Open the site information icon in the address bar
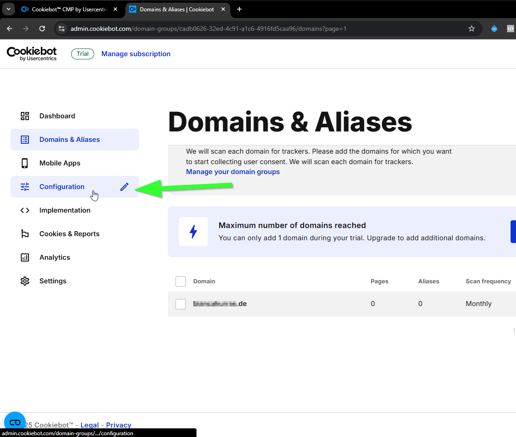Viewport: 516px width, 437px height. (62, 29)
